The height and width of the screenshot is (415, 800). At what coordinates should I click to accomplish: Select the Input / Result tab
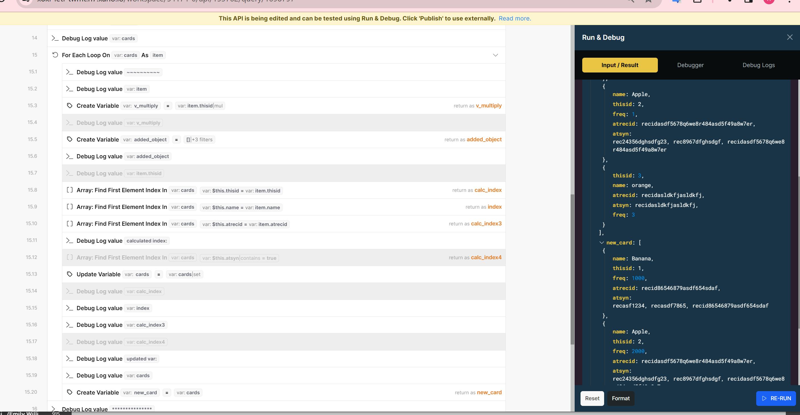[x=619, y=65]
